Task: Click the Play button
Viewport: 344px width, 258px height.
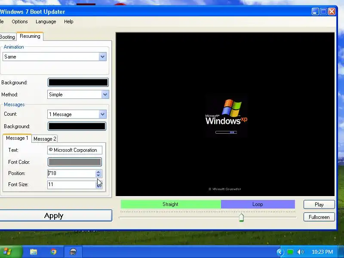Action: click(x=319, y=205)
